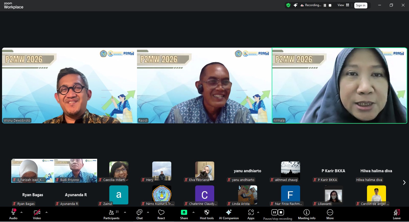Open the Apps panel

pyautogui.click(x=251, y=214)
